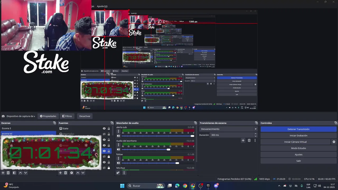Open the Windows Start menu
Viewport: 338px width, 190px height.
click(122, 186)
